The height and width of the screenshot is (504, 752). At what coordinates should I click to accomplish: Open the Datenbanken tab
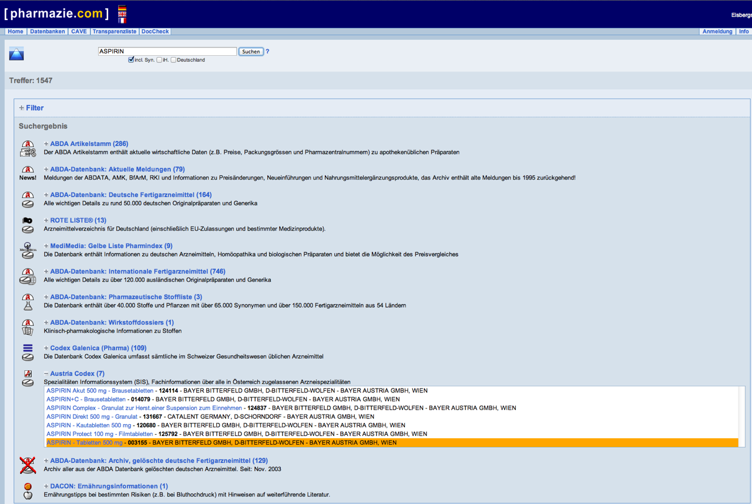pos(48,32)
